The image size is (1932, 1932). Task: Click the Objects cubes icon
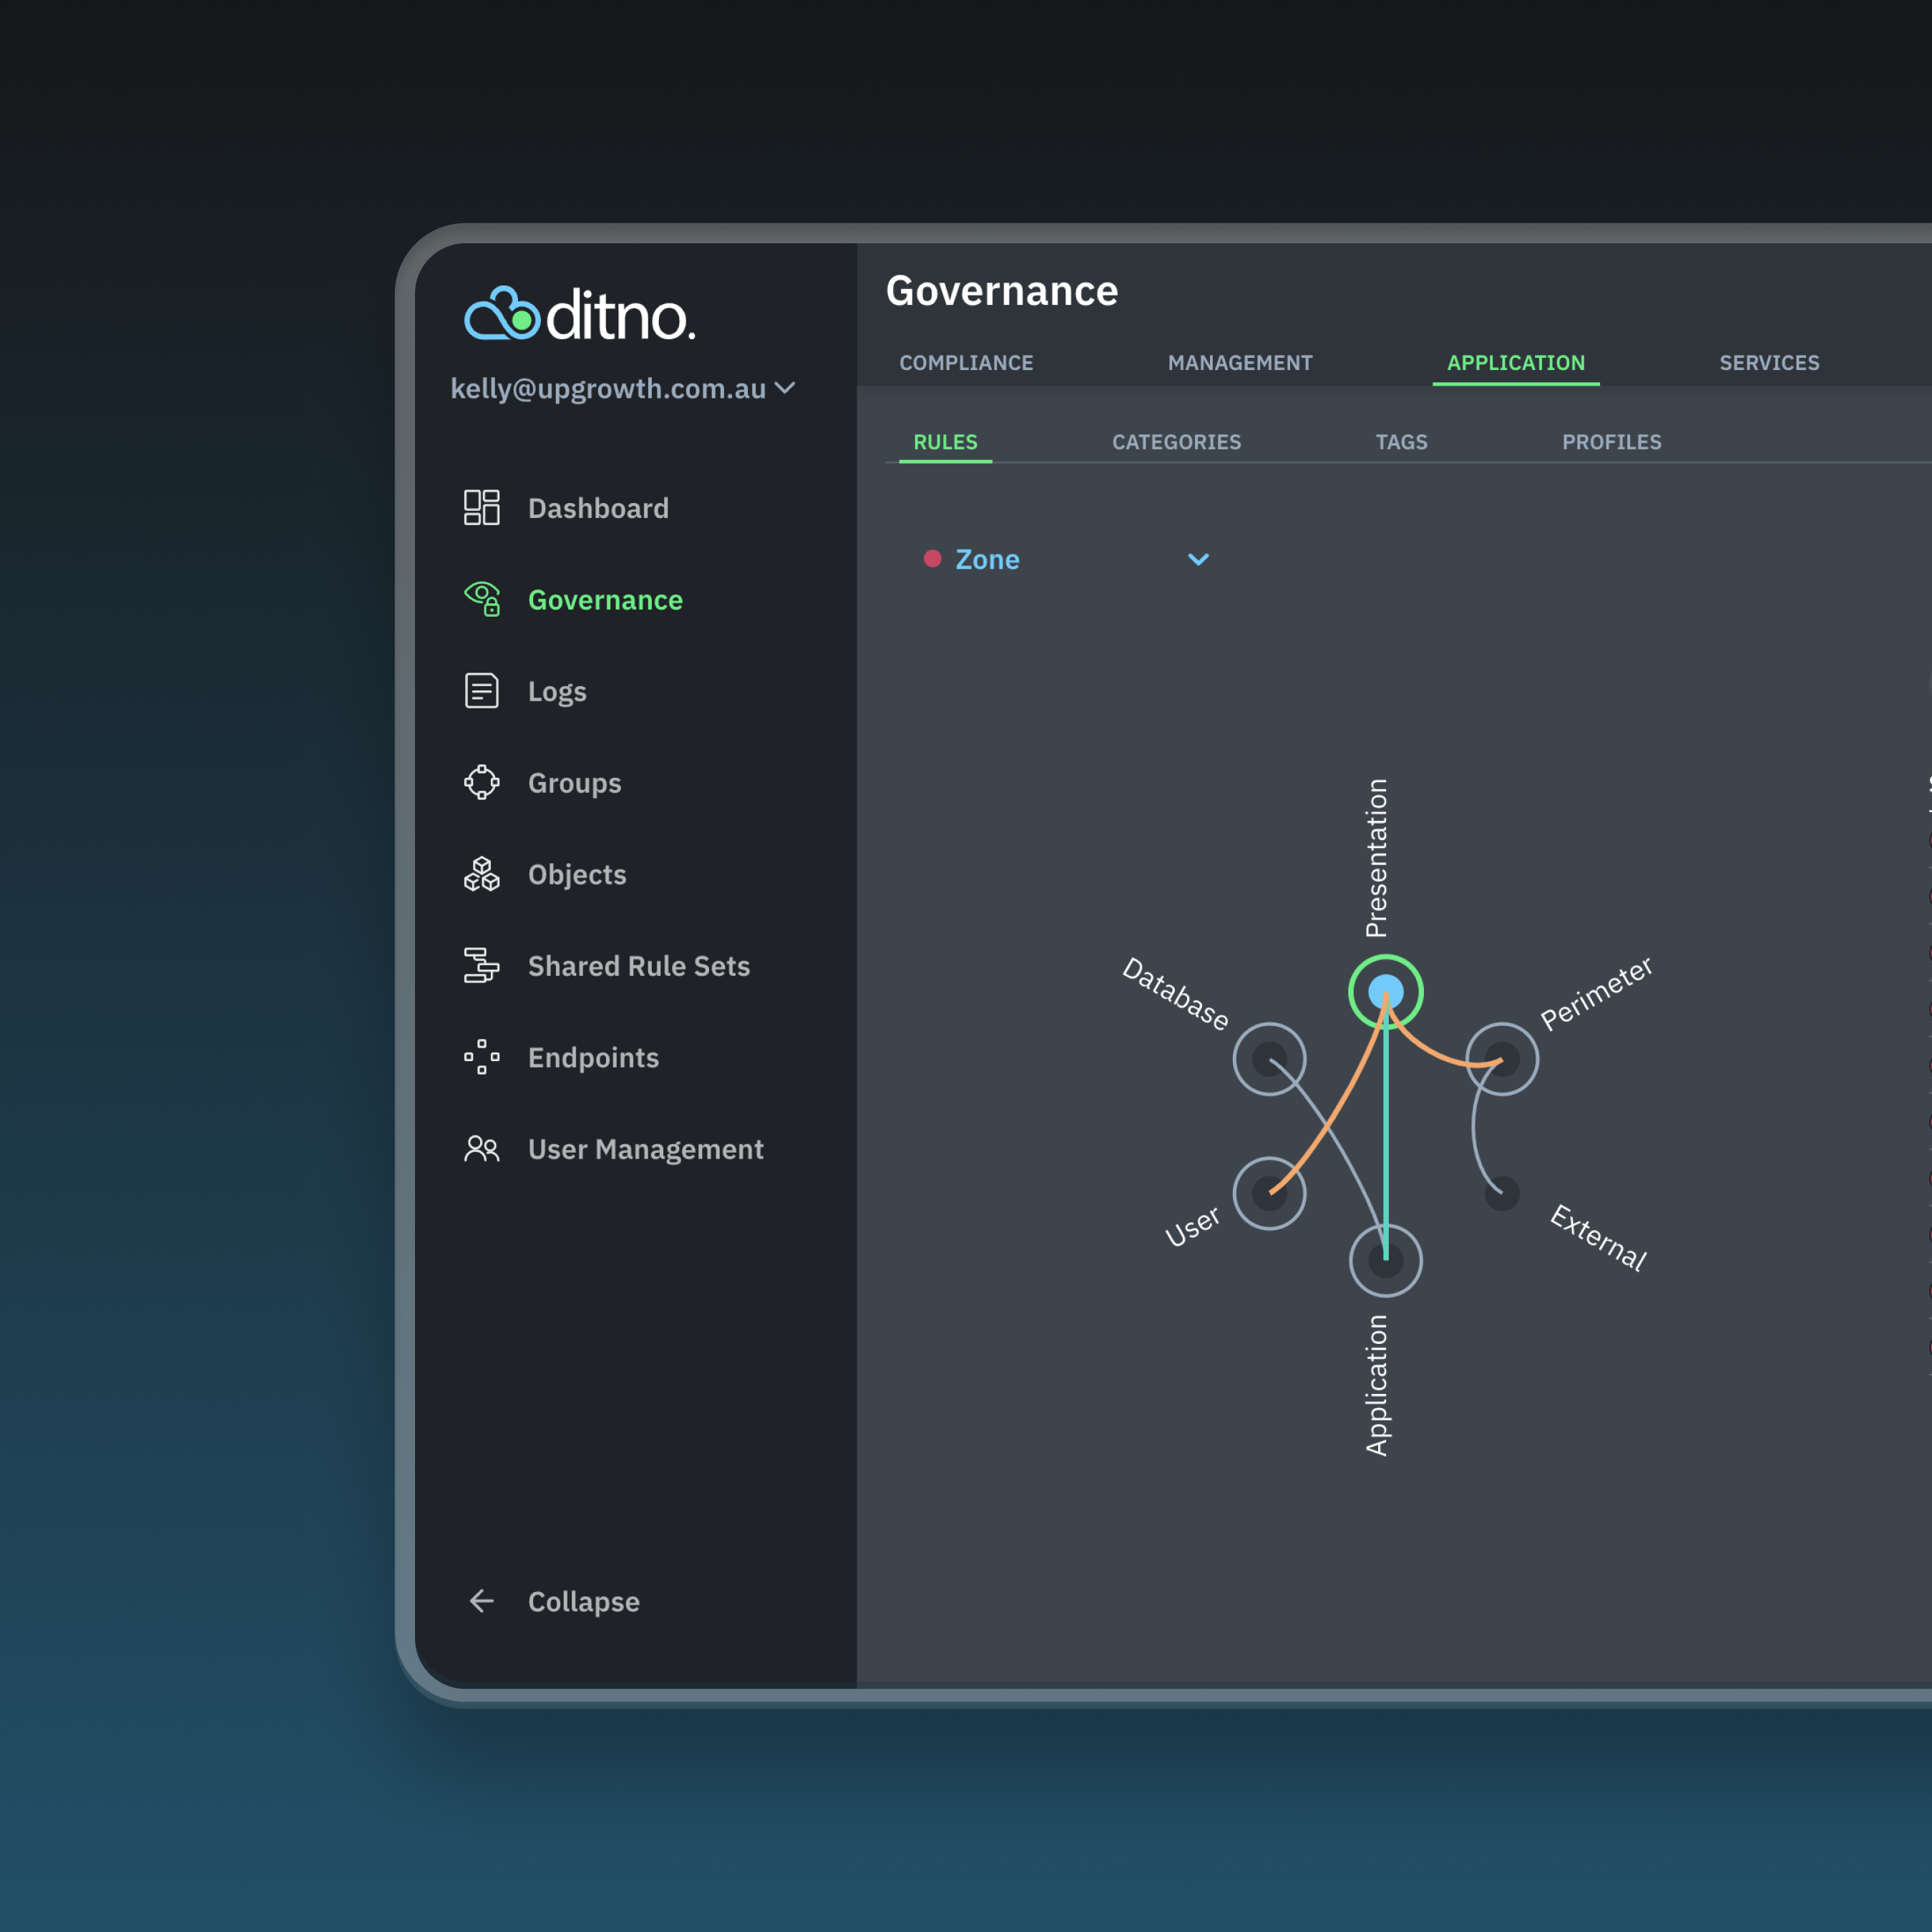[482, 874]
